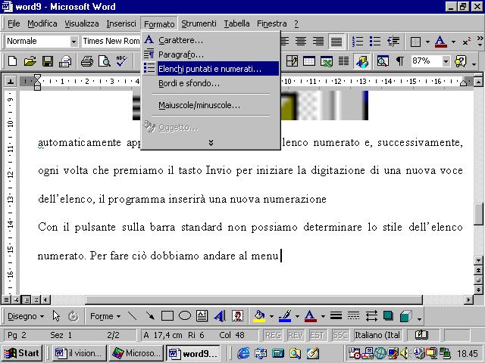The image size is (485, 363).
Task: Open the File menu
Action: 14,23
